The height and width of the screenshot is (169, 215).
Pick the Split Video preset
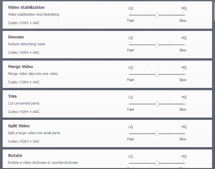(19, 126)
